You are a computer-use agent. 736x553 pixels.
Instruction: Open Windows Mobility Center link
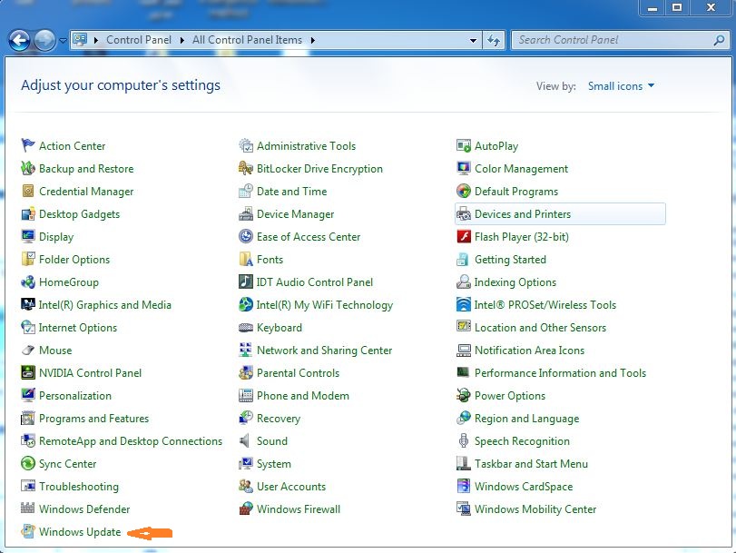(x=535, y=509)
